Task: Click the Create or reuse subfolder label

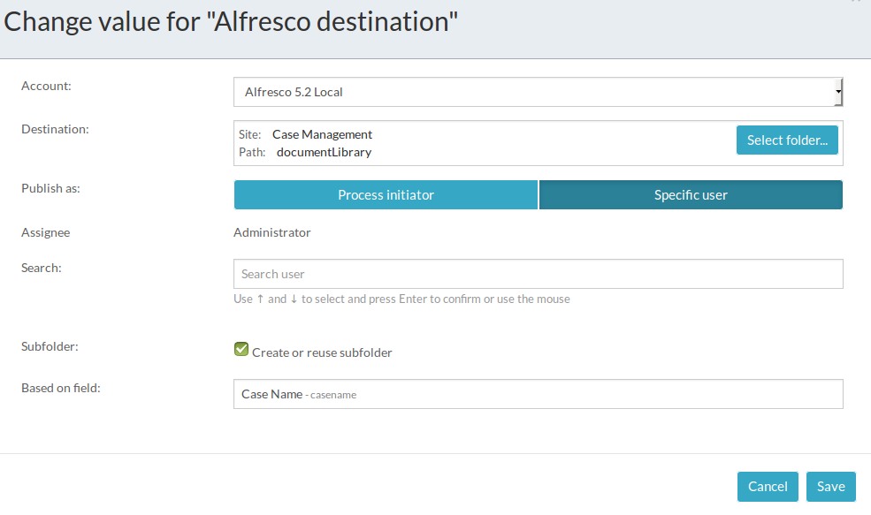Action: [322, 352]
